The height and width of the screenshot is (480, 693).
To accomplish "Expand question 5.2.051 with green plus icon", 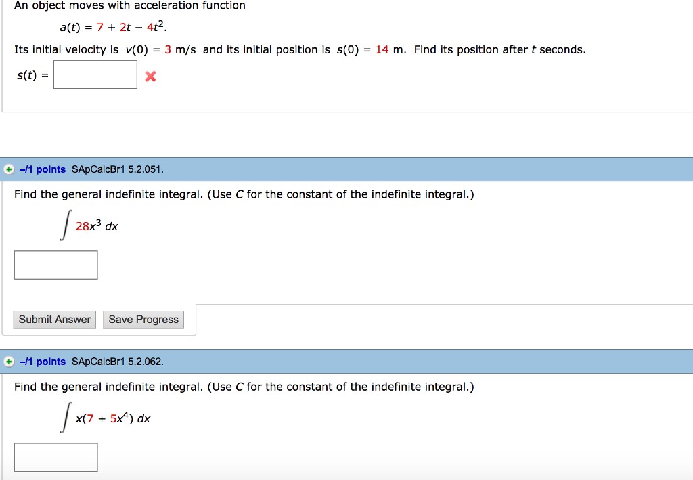I will pos(9,169).
